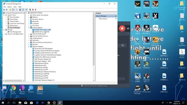Click the Back arrow toolbar icon
The height and width of the screenshot is (105, 187).
point(4,10)
